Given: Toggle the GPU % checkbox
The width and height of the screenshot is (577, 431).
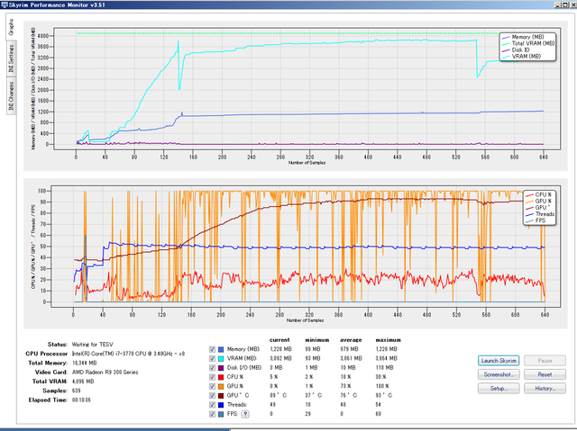Looking at the screenshot, I should tap(212, 386).
